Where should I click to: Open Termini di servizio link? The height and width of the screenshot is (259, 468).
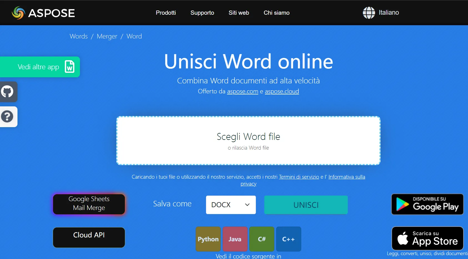pyautogui.click(x=299, y=177)
